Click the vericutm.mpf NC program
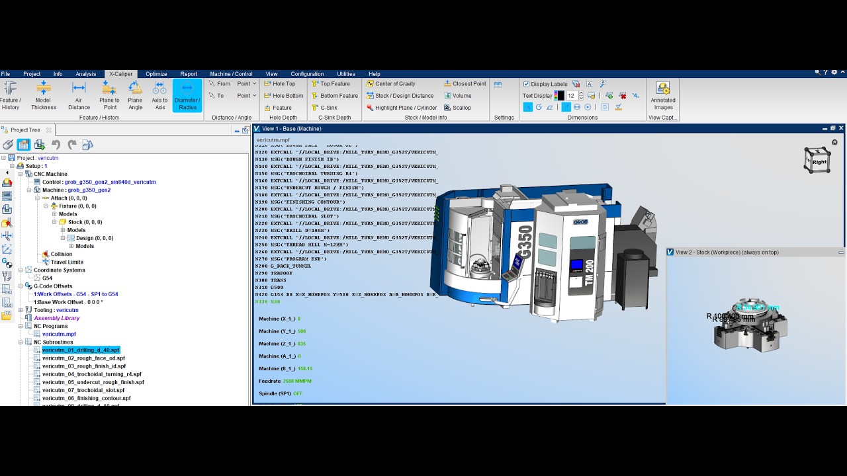This screenshot has width=847, height=476. [x=59, y=334]
